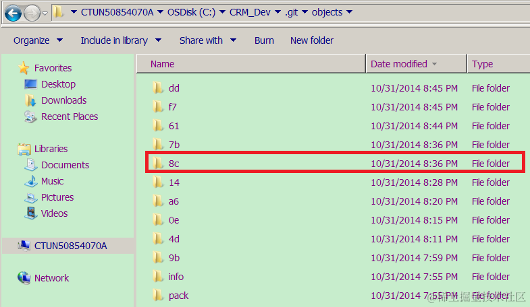
Task: Open the Music library
Action: coord(53,181)
